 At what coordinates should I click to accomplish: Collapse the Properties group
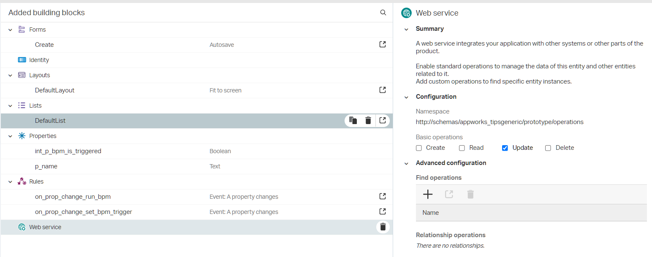tap(11, 136)
